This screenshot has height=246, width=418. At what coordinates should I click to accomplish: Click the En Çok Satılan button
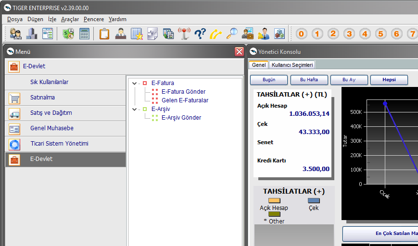tap(380, 234)
